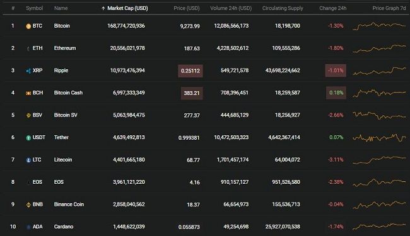Click the Tether USDT coin icon
The height and width of the screenshot is (236, 410).
28,138
